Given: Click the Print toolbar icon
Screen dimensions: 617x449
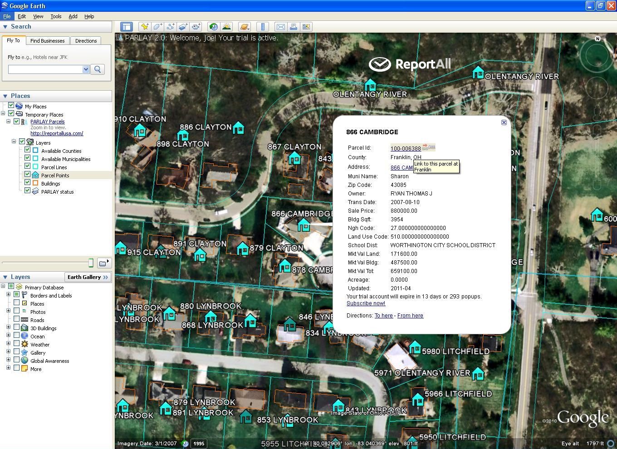Looking at the screenshot, I should [x=294, y=27].
